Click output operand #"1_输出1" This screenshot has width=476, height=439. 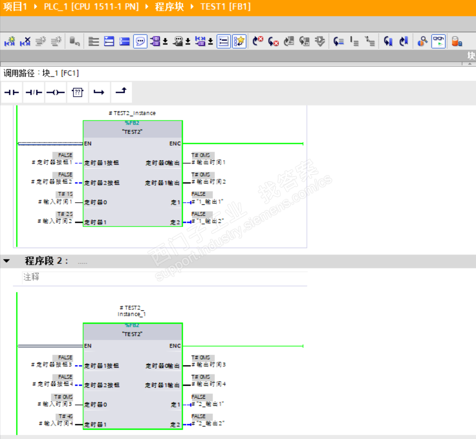tap(207, 202)
